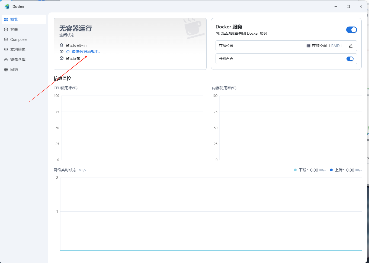Maximize the Docker window
The width and height of the screenshot is (369, 263).
(x=348, y=6)
